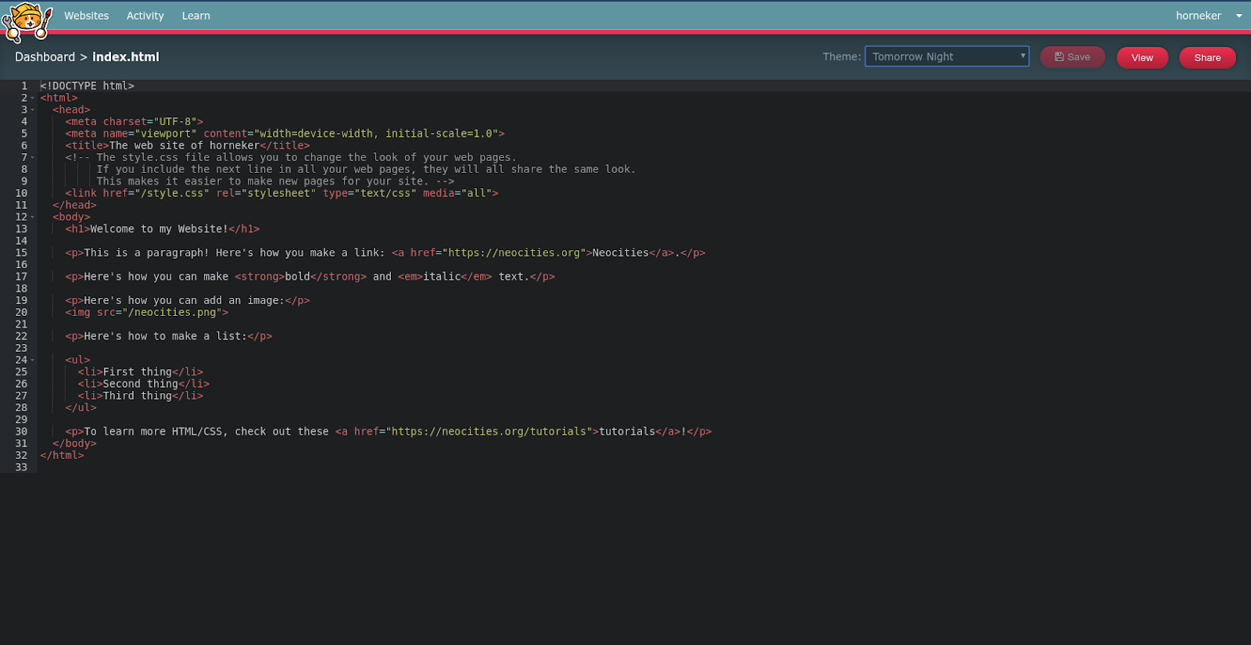Viewport: 1251px width, 645px height.
Task: Click the closing head tag
Action: click(75, 205)
